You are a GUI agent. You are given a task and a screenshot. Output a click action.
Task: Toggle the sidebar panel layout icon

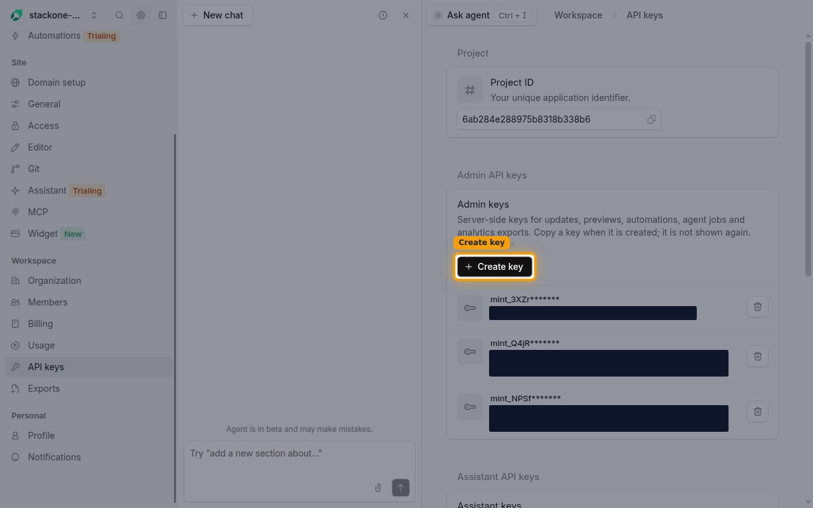[163, 15]
